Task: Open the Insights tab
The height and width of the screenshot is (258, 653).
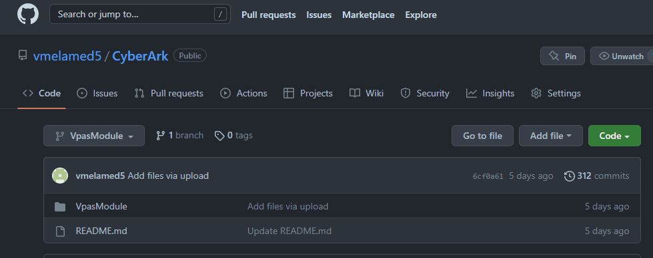Action: point(490,94)
